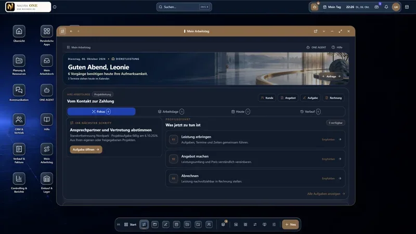Open the inbox icon with blue badge
The image size is (416, 234).
pos(376,7)
